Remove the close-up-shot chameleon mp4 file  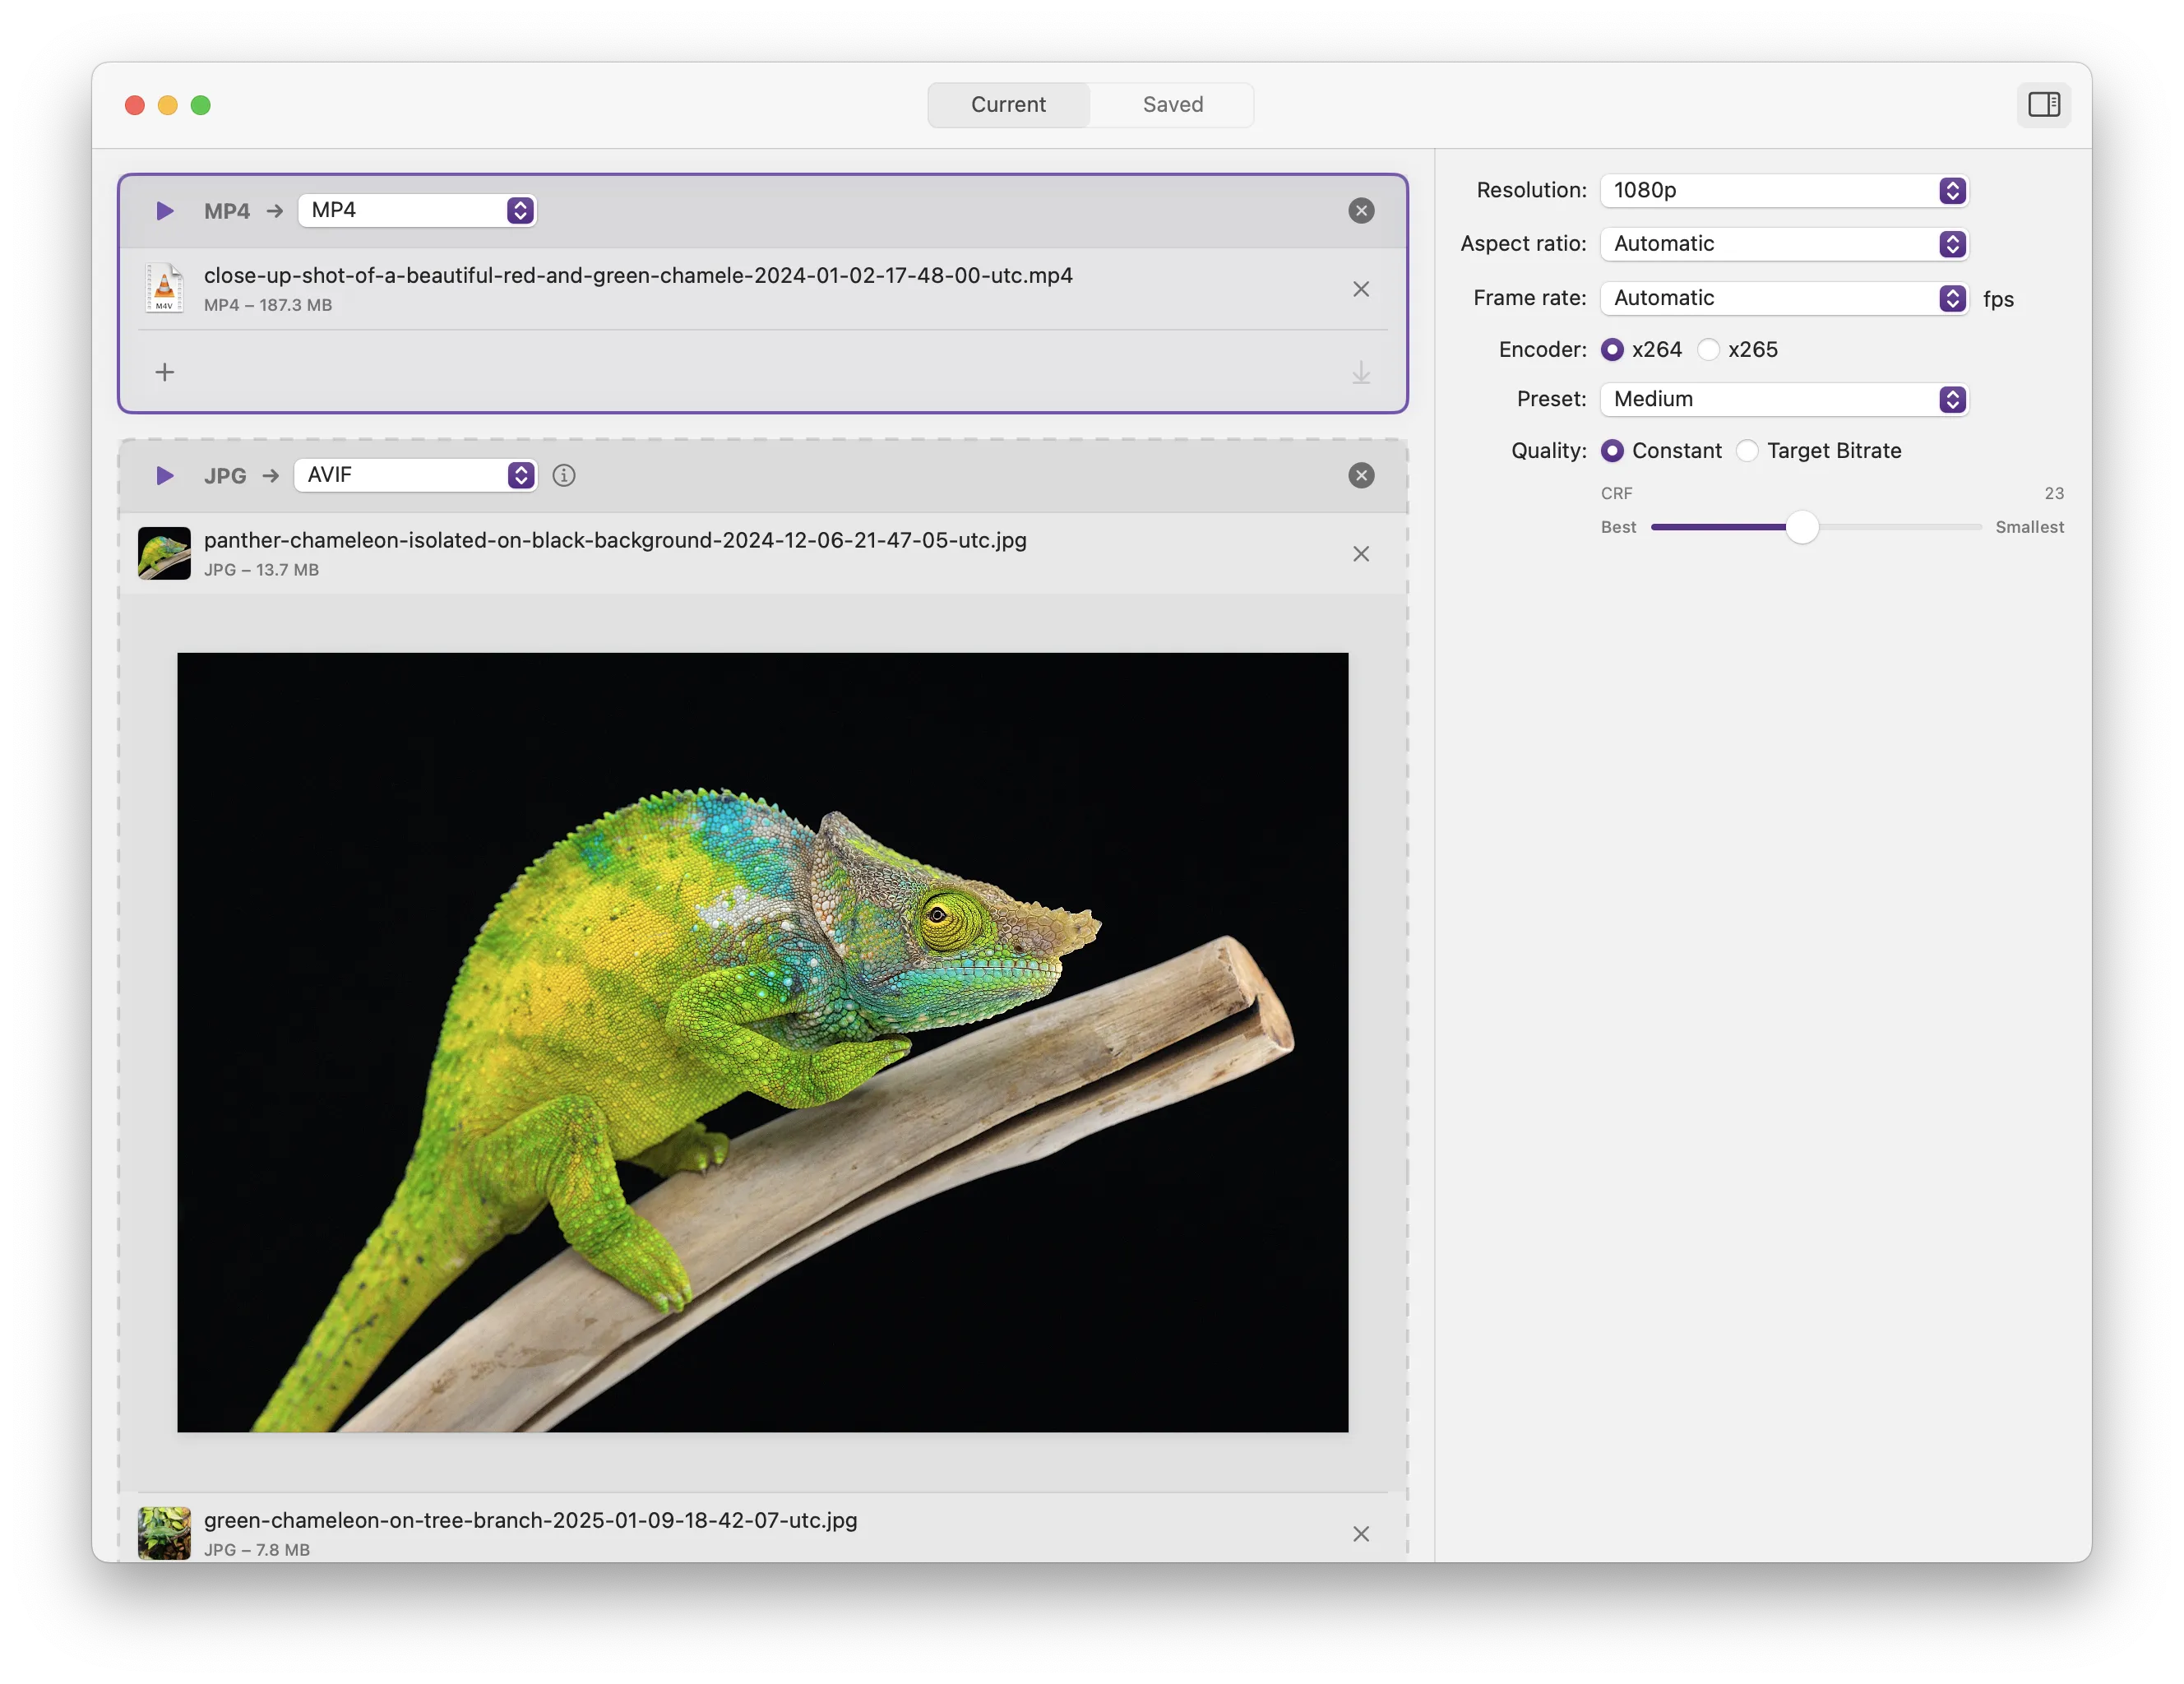[1361, 289]
